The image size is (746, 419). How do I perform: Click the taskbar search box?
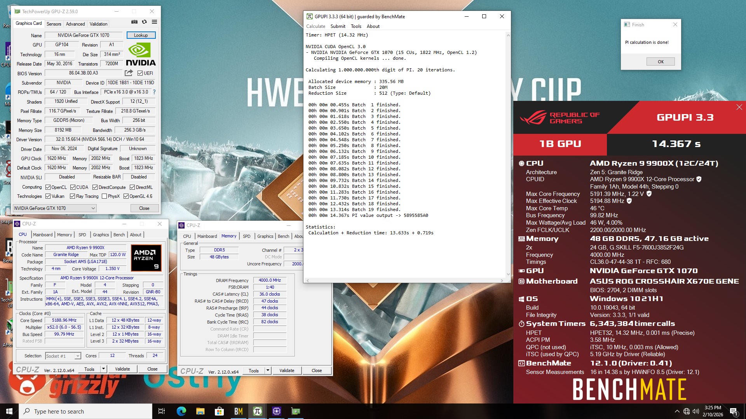tap(85, 411)
